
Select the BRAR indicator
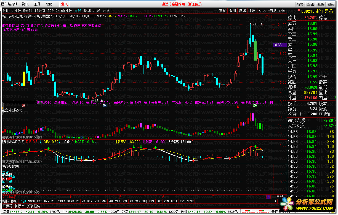[x=71, y=201]
